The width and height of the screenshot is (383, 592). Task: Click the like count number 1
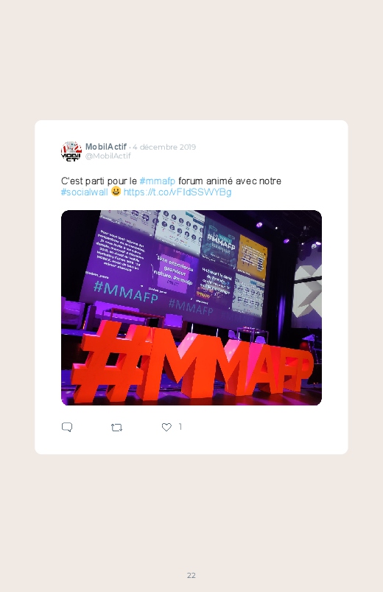[180, 427]
